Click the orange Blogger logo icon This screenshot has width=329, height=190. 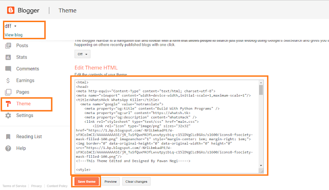(10, 10)
